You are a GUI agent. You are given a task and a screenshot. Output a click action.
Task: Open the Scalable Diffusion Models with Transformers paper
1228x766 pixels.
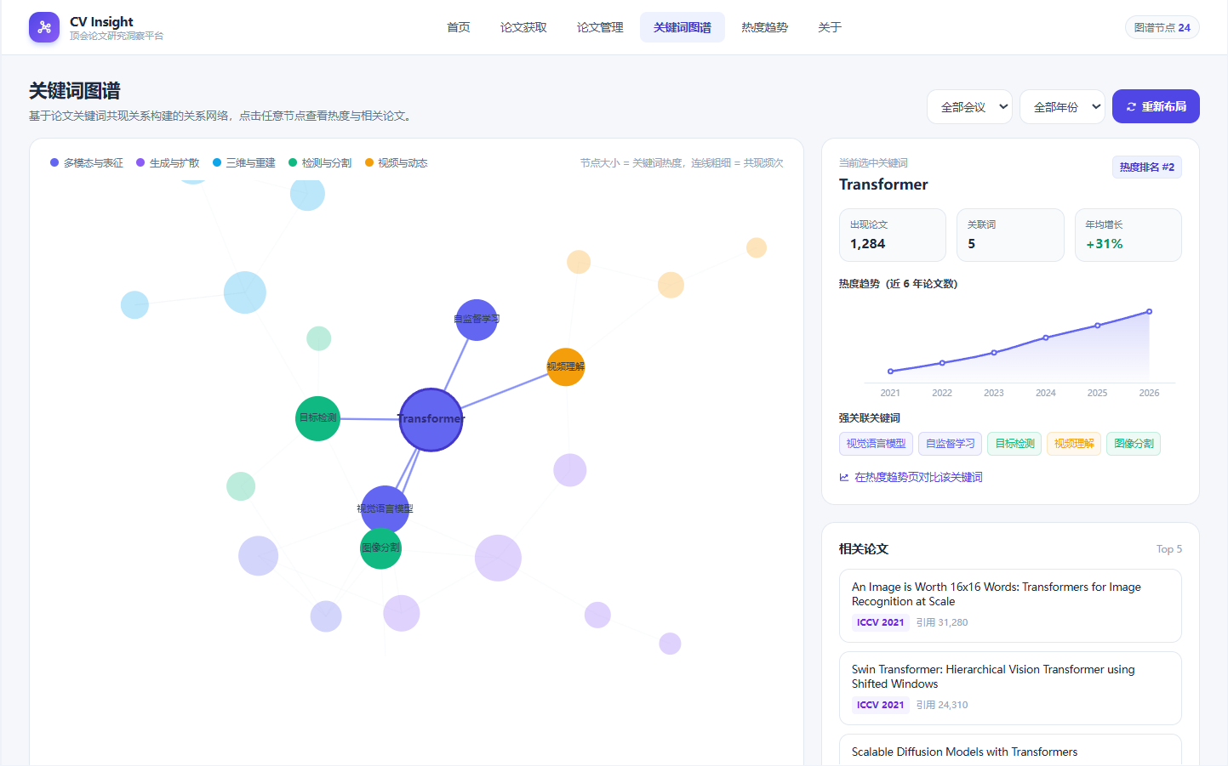coord(1010,750)
